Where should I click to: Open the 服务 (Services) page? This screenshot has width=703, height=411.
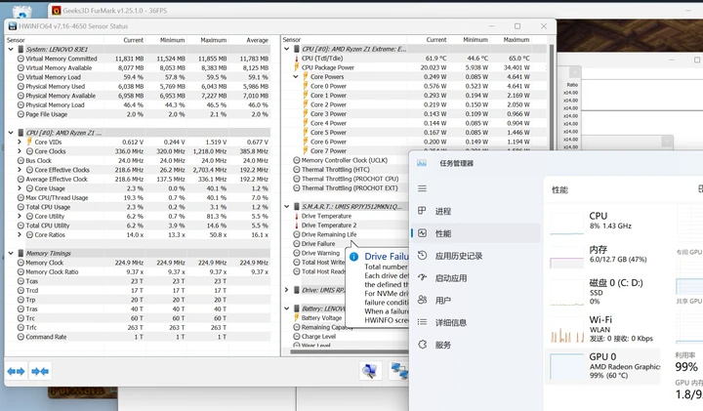click(x=476, y=345)
